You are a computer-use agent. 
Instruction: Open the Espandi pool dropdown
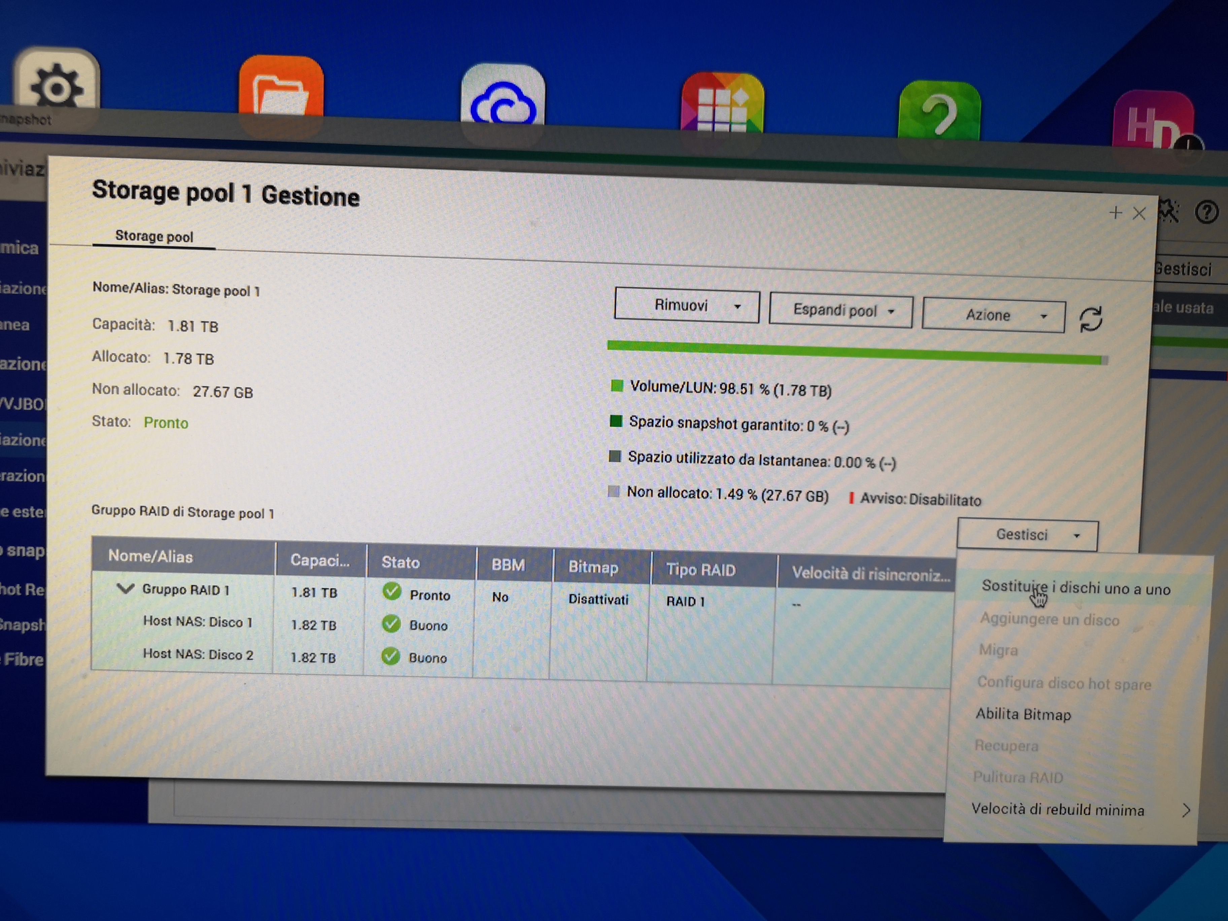[x=841, y=311]
